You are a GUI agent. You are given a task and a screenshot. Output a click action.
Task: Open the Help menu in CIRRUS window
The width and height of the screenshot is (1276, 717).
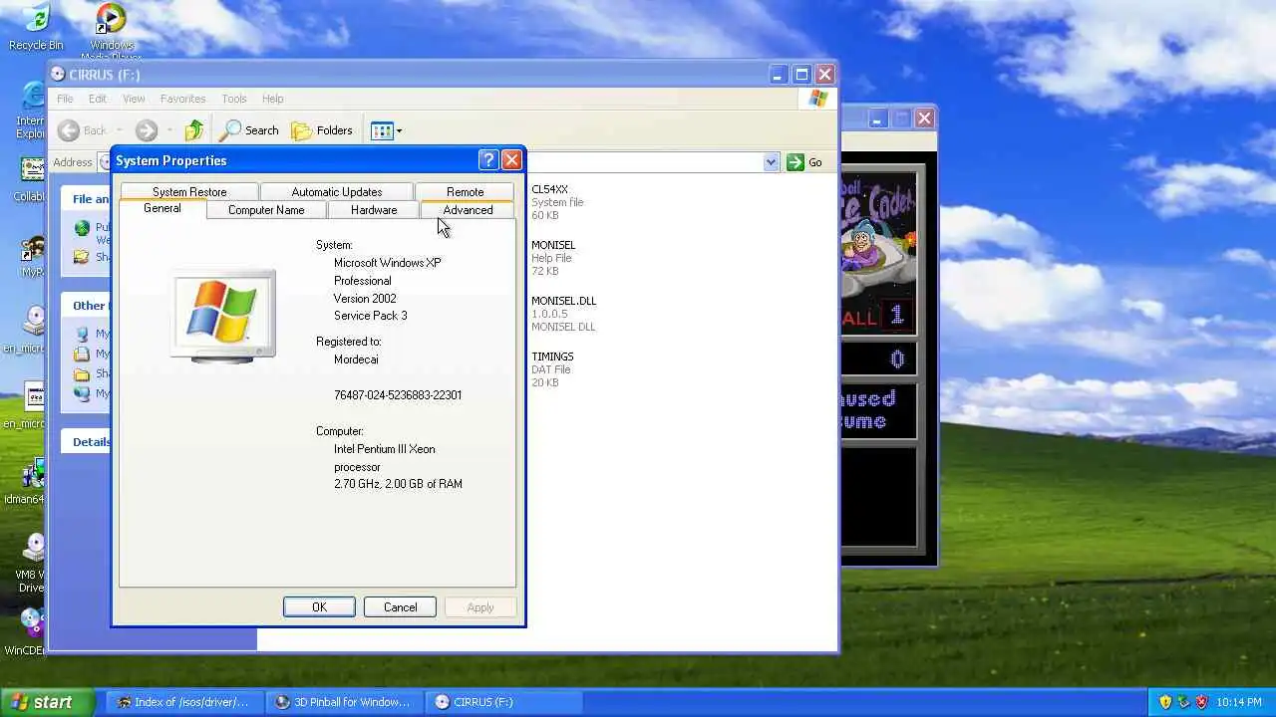pyautogui.click(x=272, y=99)
